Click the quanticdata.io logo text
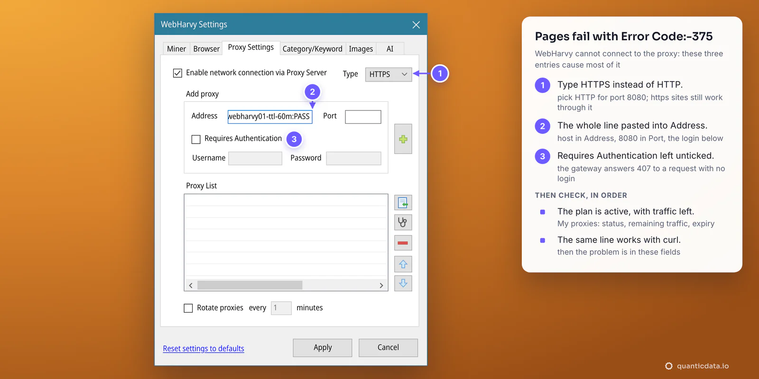This screenshot has height=379, width=759. 703,366
